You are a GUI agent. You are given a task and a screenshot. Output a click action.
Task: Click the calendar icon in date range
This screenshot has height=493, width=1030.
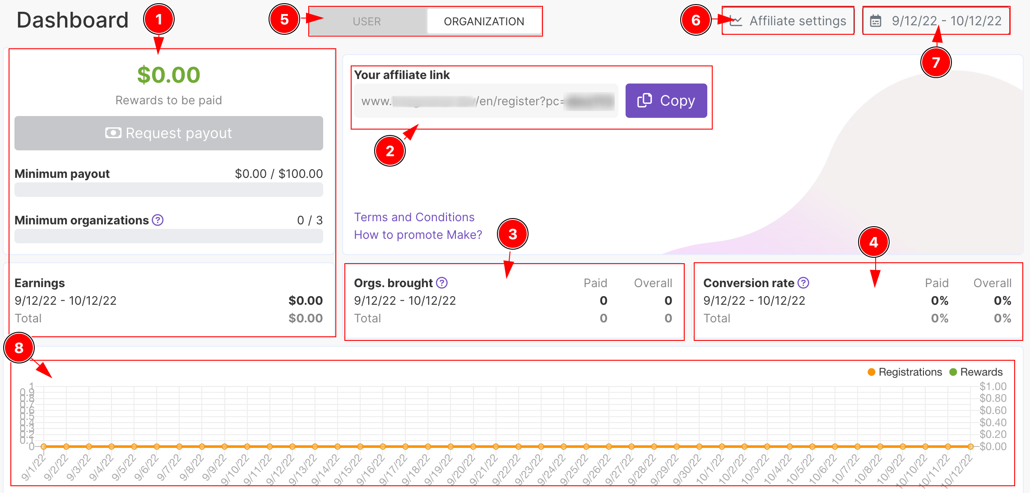coord(876,21)
